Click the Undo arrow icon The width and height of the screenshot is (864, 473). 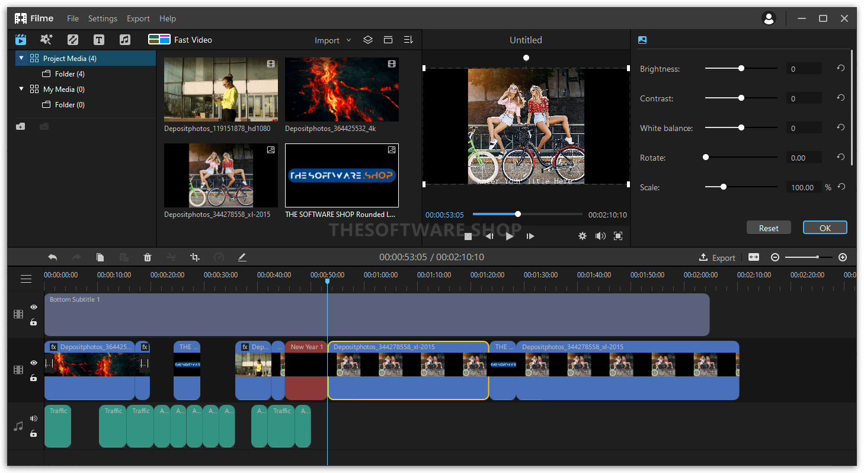[x=53, y=257]
